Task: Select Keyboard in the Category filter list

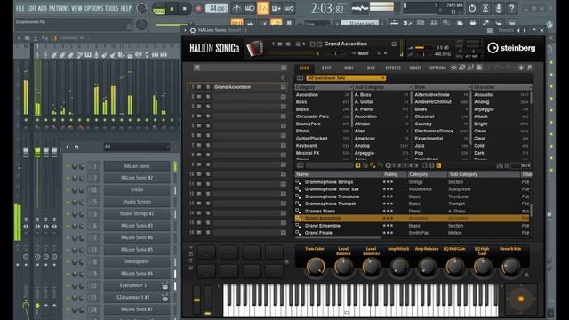Action: 306,146
